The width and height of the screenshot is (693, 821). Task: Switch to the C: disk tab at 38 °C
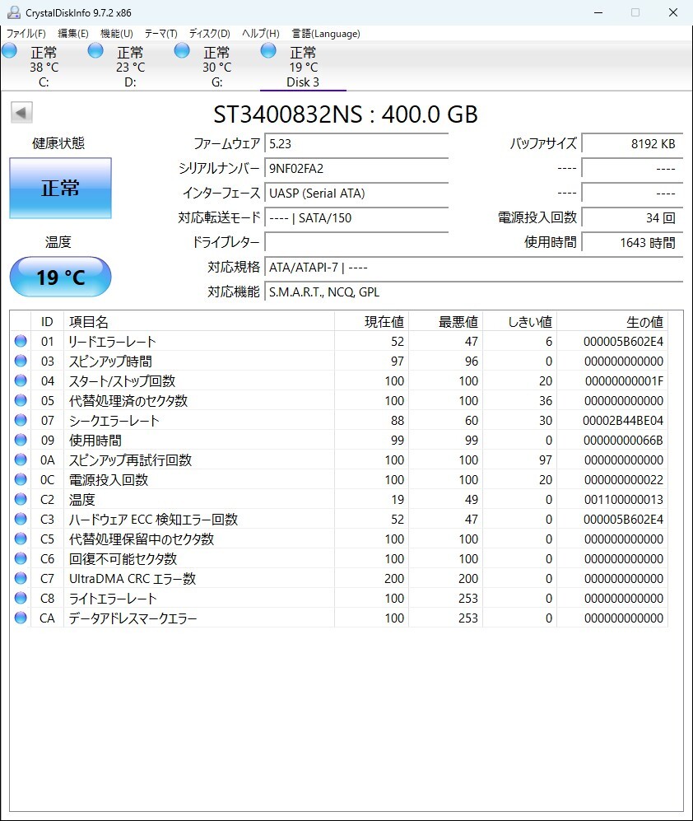(x=44, y=67)
